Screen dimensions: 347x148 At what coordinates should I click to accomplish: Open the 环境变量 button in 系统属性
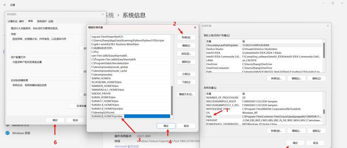pyautogui.click(x=77, y=106)
